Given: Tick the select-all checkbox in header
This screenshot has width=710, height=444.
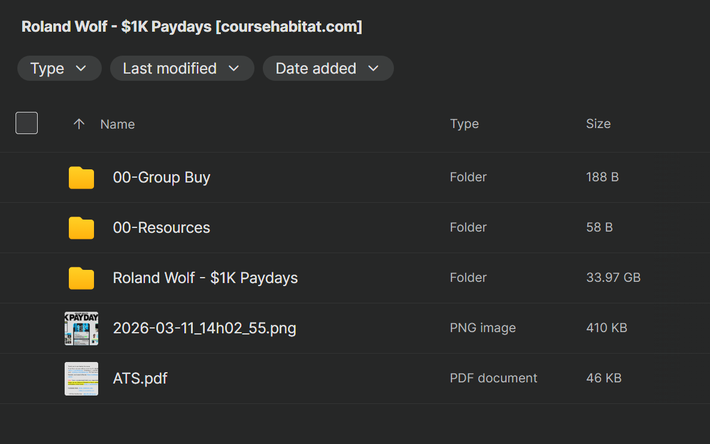Looking at the screenshot, I should [x=27, y=123].
